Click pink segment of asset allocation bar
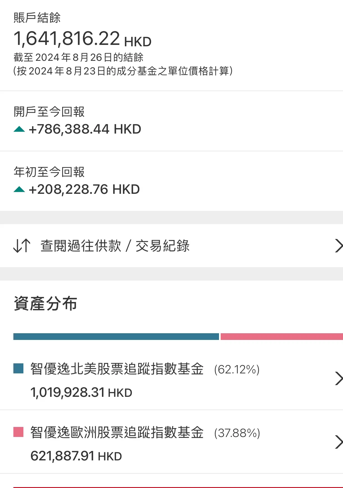Image resolution: width=343 pixels, height=488 pixels. 282,337
